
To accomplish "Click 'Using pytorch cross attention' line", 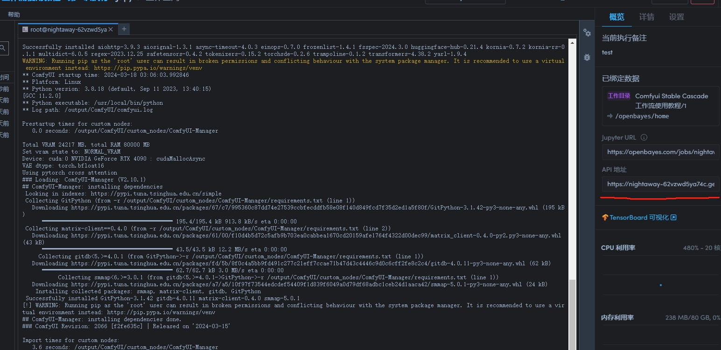I will (70, 173).
